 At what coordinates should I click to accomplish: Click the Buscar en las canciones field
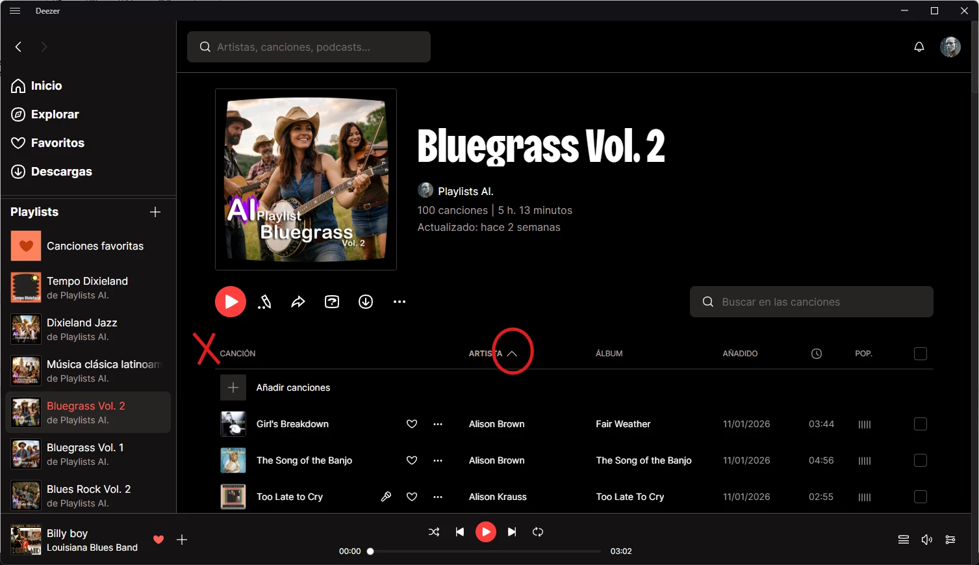coord(811,302)
